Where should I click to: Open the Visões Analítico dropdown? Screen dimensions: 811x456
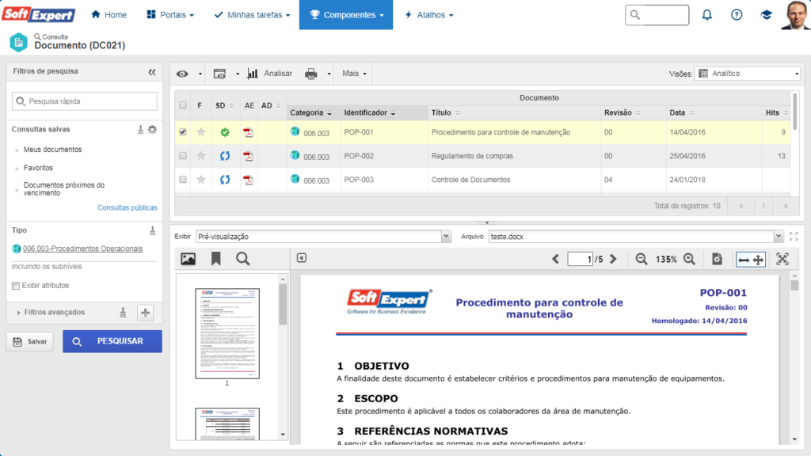tap(747, 74)
